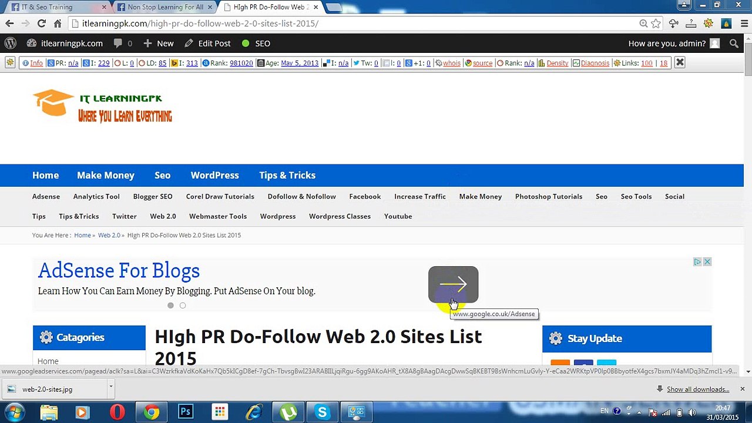The height and width of the screenshot is (423, 752).
Task: Click the Web 2.0 breadcrumb link
Action: (109, 235)
